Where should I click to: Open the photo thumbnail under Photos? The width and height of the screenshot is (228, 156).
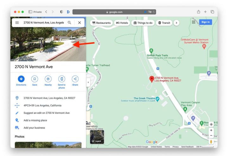pyautogui.click(x=48, y=145)
